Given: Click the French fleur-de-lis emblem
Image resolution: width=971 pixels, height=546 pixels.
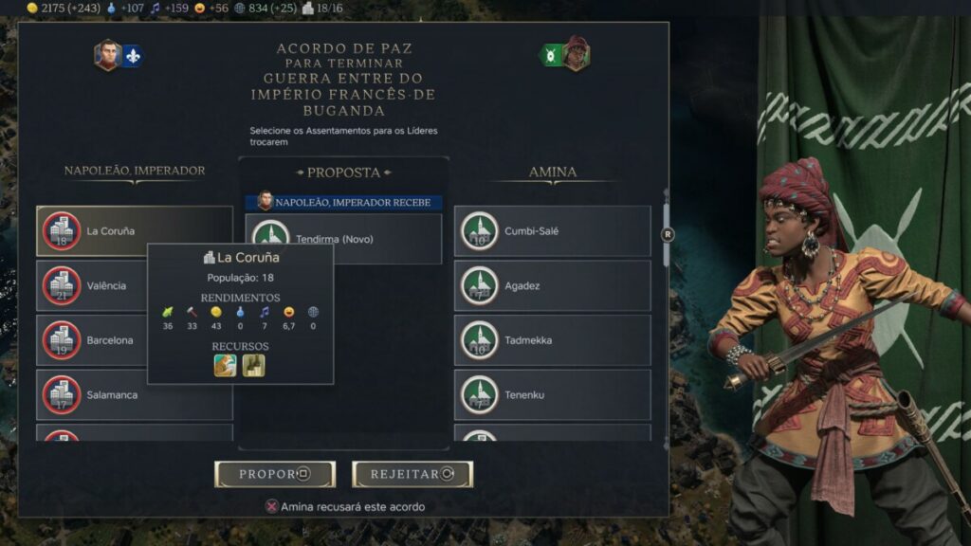Looking at the screenshot, I should tap(133, 56).
